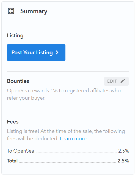Select the Summary heading text

34,11
